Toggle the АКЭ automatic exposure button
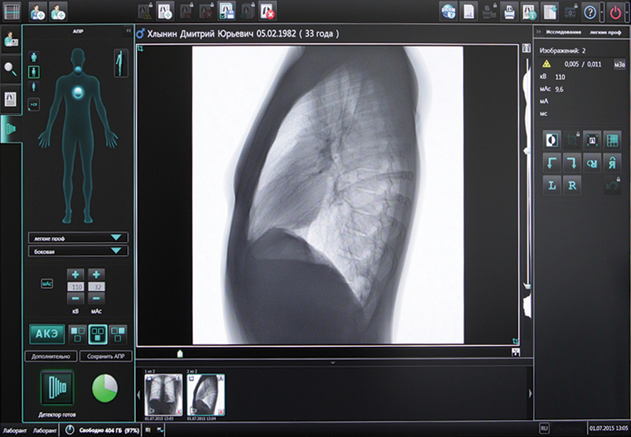Image resolution: width=631 pixels, height=437 pixels. 47,333
